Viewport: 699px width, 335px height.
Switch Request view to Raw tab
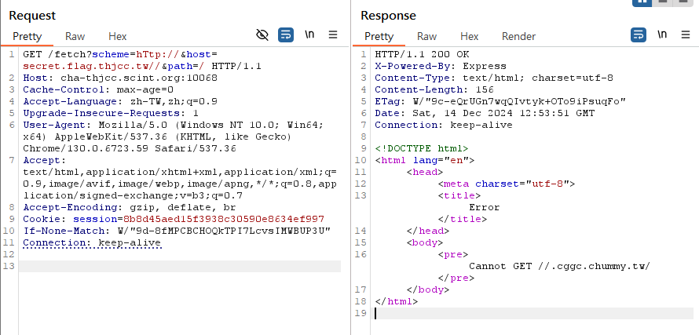coord(75,36)
